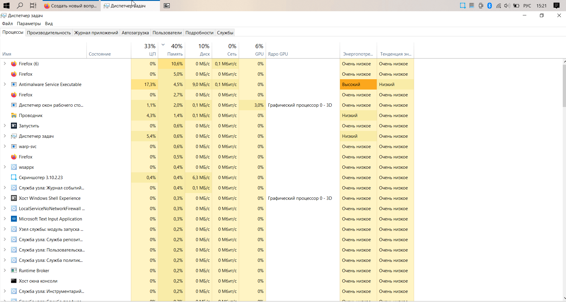This screenshot has width=566, height=305.
Task: Expand the Runtime Broker row
Action: coord(5,270)
